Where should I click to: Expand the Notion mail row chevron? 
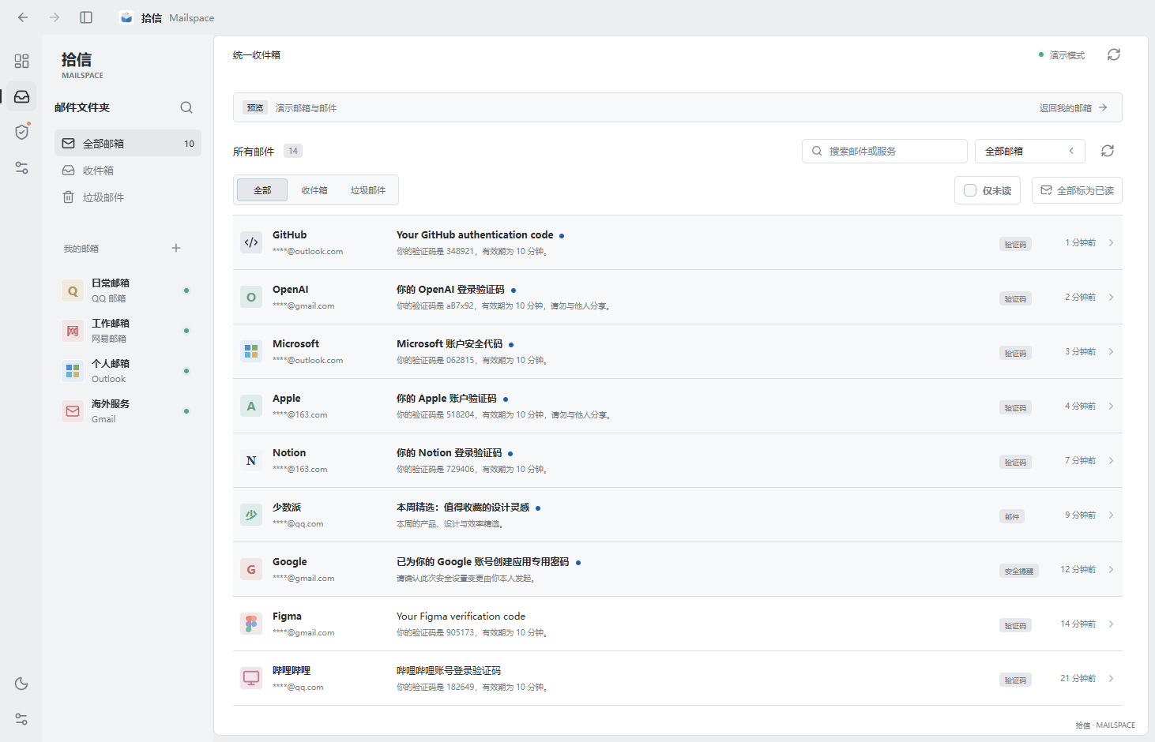[x=1111, y=460]
